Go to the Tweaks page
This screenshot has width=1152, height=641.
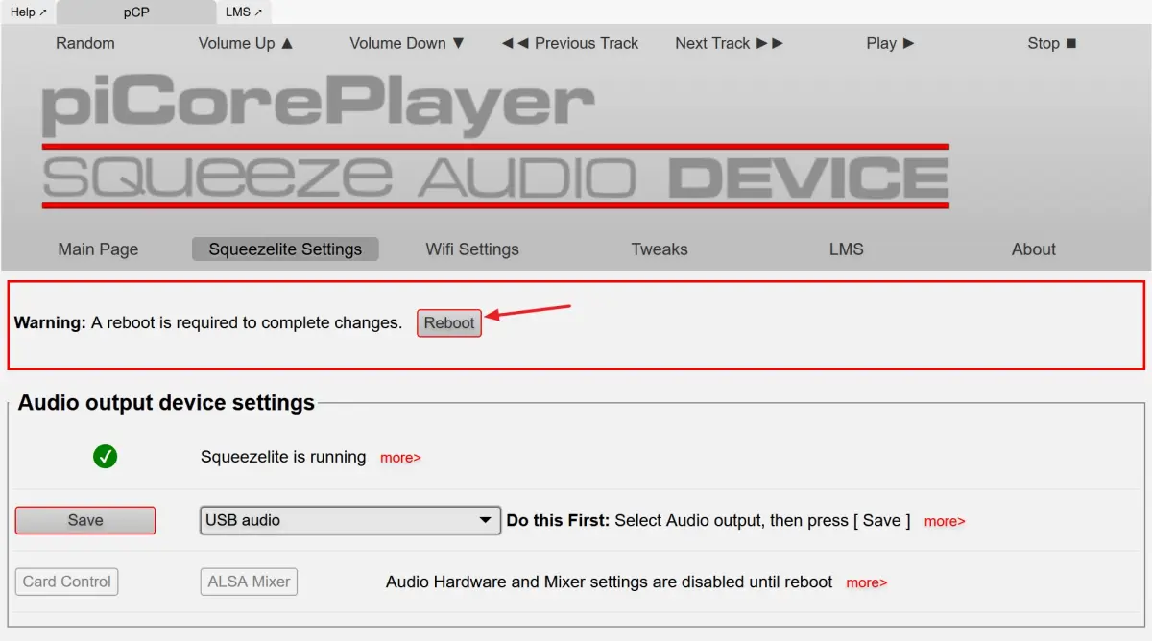[x=660, y=249]
